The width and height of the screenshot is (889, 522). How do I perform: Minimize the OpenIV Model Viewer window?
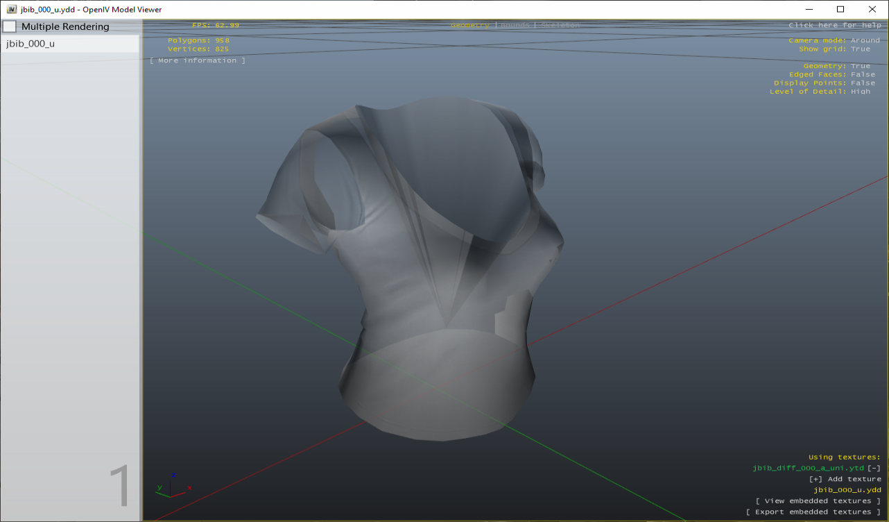point(809,9)
